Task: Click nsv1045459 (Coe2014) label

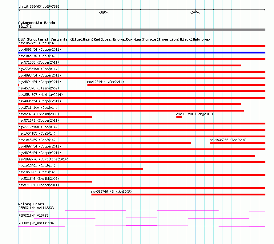Action: tap(37, 140)
